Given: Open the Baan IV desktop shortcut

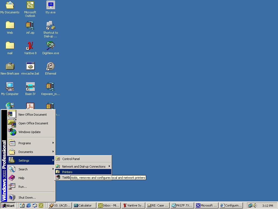Looking at the screenshot, I should (30, 87).
